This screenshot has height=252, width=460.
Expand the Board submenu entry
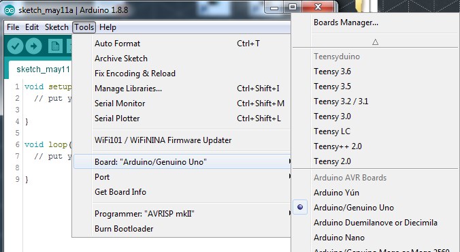(x=182, y=162)
